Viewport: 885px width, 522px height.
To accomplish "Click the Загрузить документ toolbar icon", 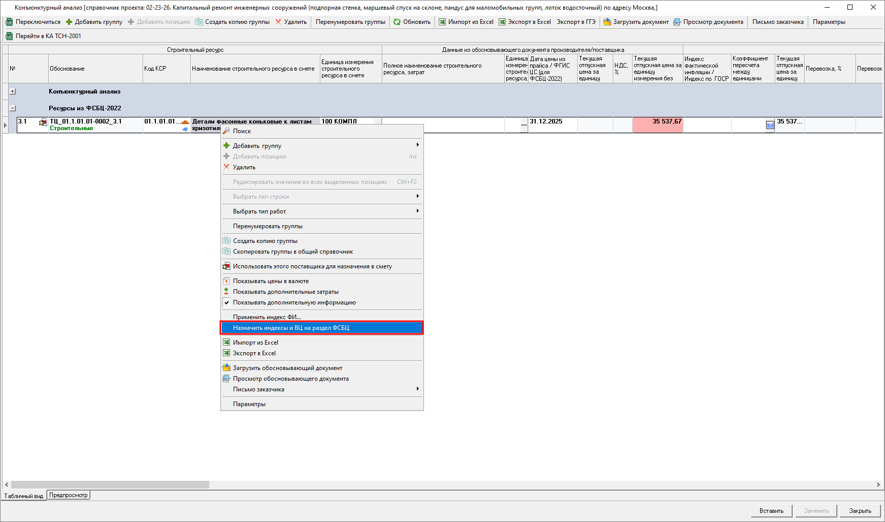I will click(x=607, y=22).
